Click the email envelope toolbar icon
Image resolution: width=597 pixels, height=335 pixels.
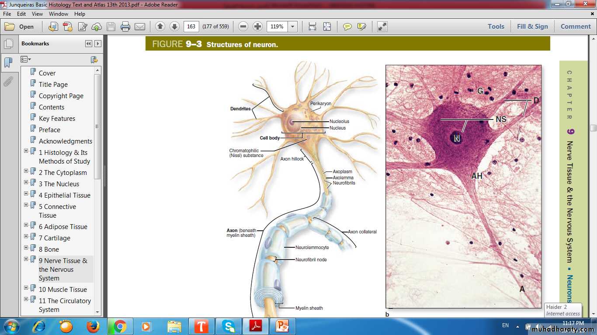(140, 27)
